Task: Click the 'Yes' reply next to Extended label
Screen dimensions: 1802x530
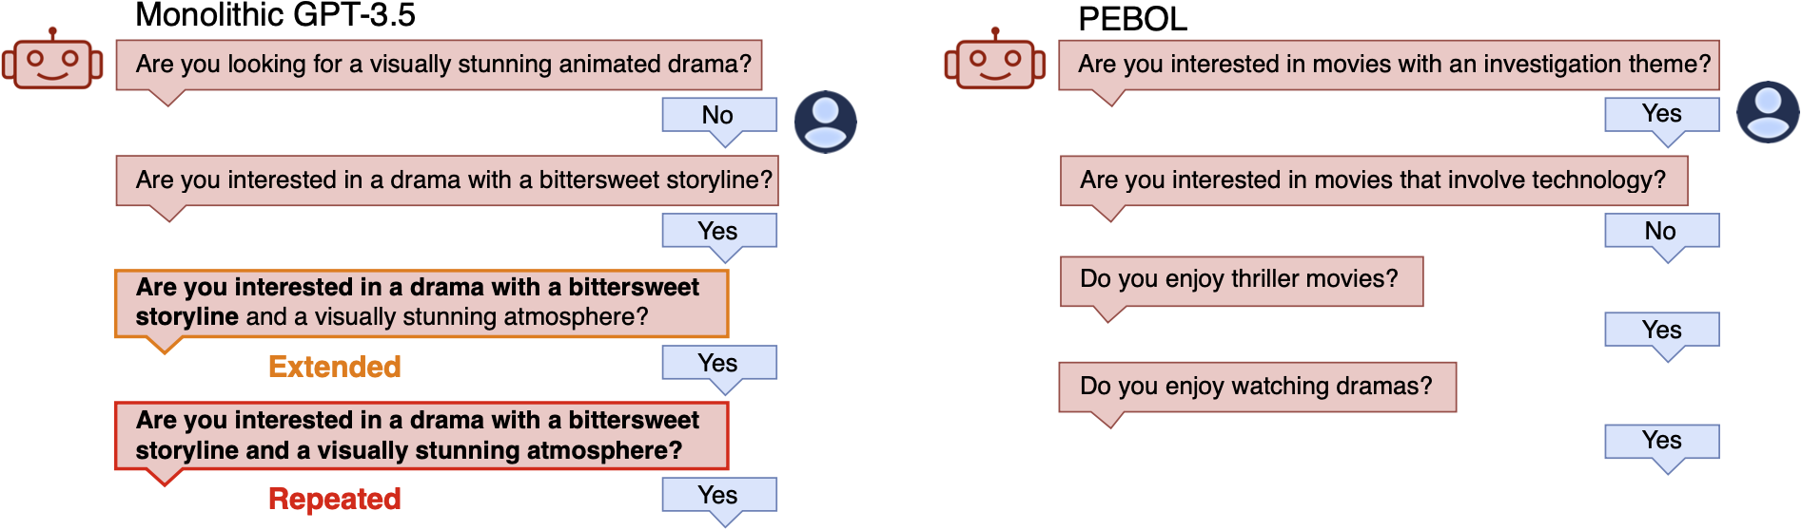Action: tap(718, 363)
